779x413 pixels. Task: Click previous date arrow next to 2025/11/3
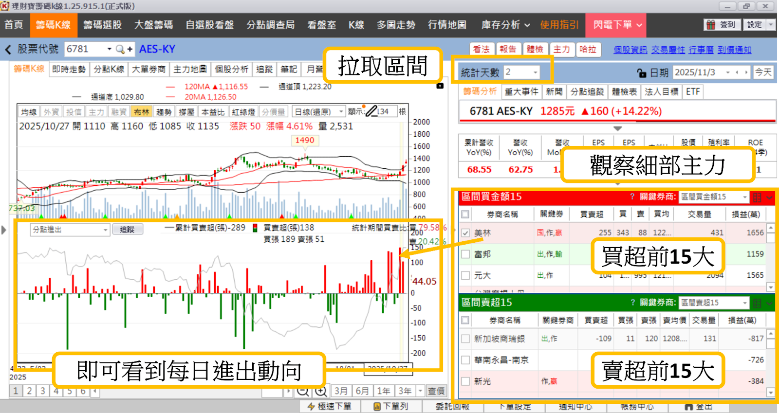pos(737,72)
